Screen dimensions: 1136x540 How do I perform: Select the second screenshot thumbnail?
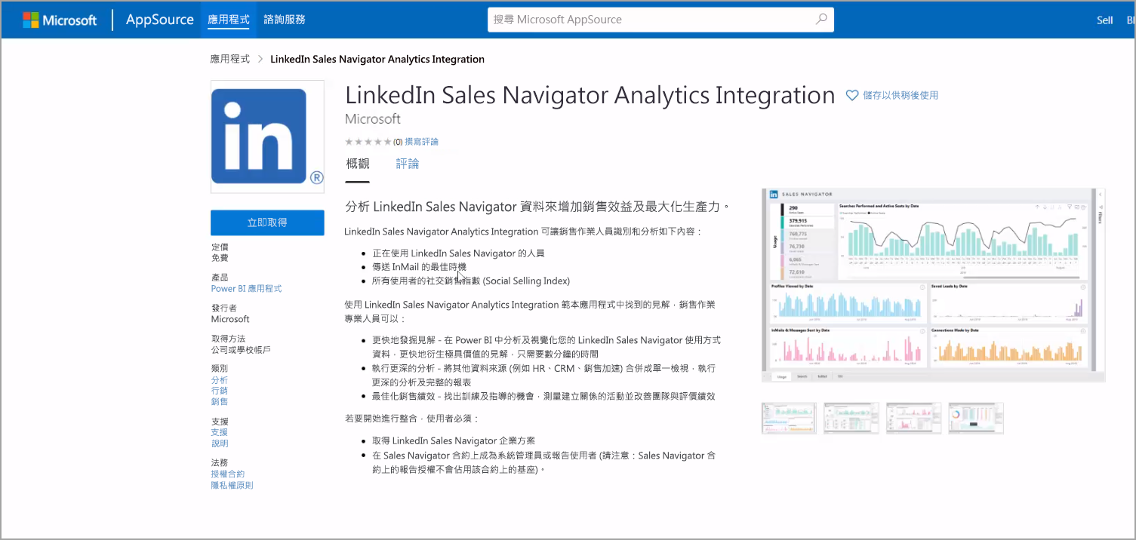(x=851, y=418)
